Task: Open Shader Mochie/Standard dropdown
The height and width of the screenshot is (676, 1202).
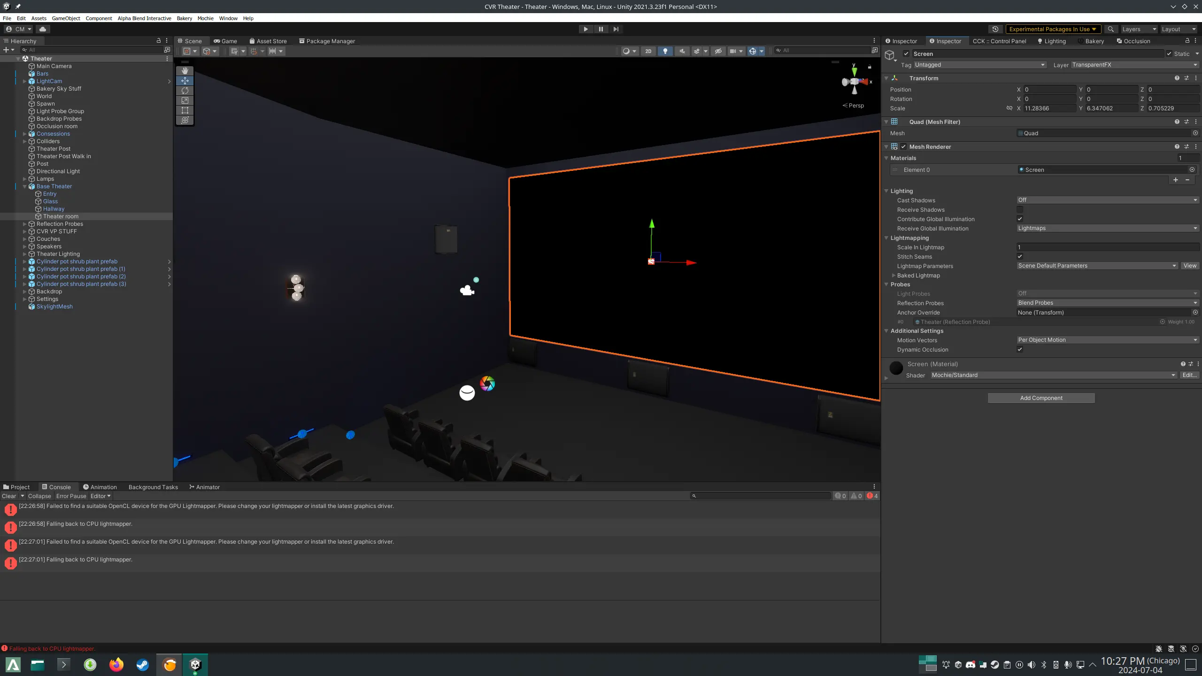Action: click(x=1054, y=375)
